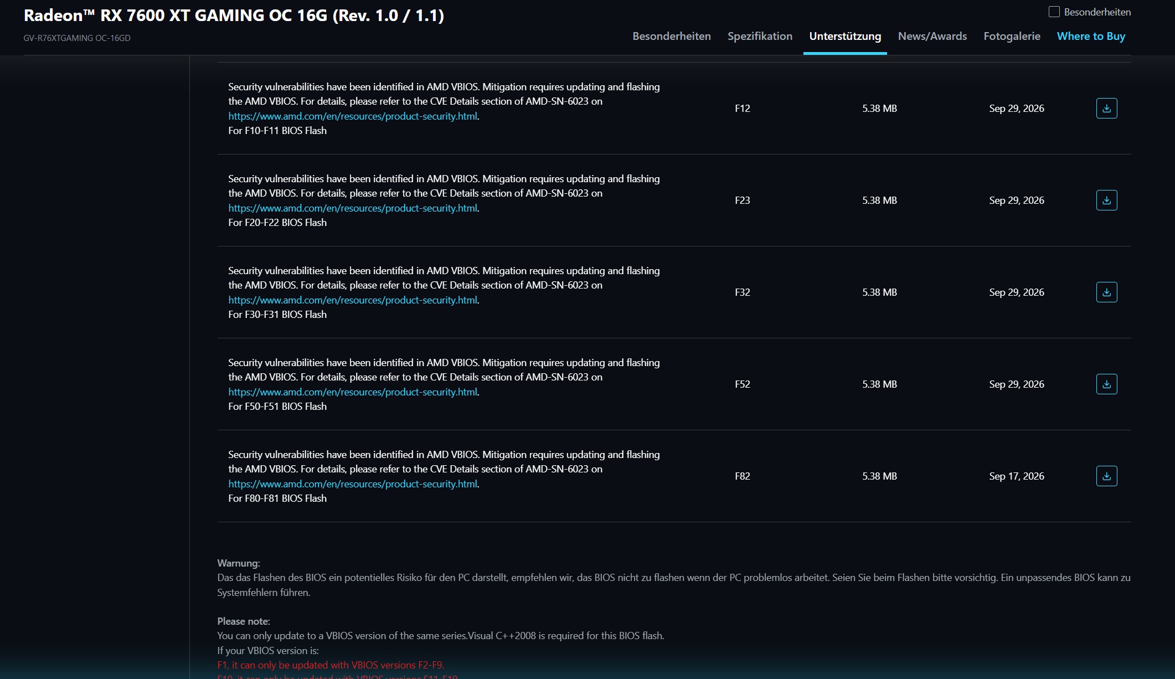Viewport: 1175px width, 679px height.
Task: Open AMD security link in F82 row
Action: point(353,483)
